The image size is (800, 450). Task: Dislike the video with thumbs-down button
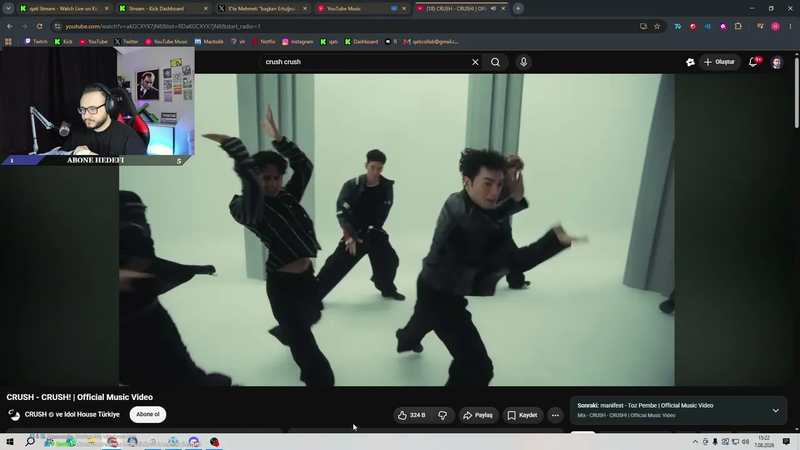442,415
